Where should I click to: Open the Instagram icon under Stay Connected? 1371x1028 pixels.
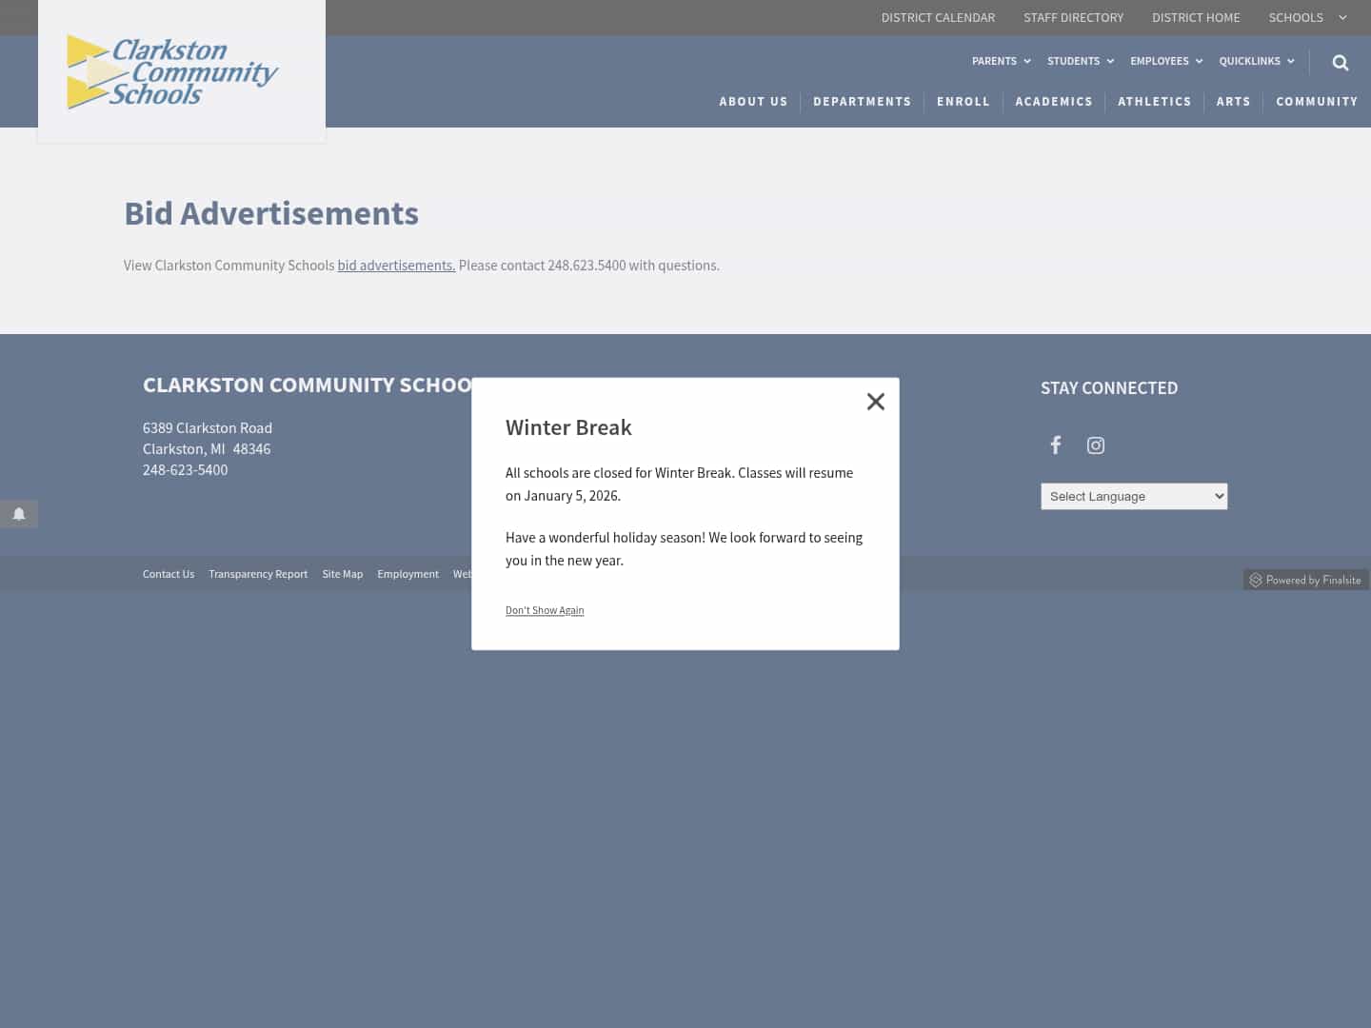point(1095,445)
